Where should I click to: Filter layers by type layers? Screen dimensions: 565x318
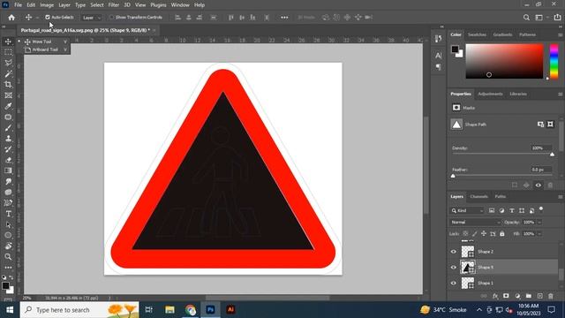(x=512, y=210)
